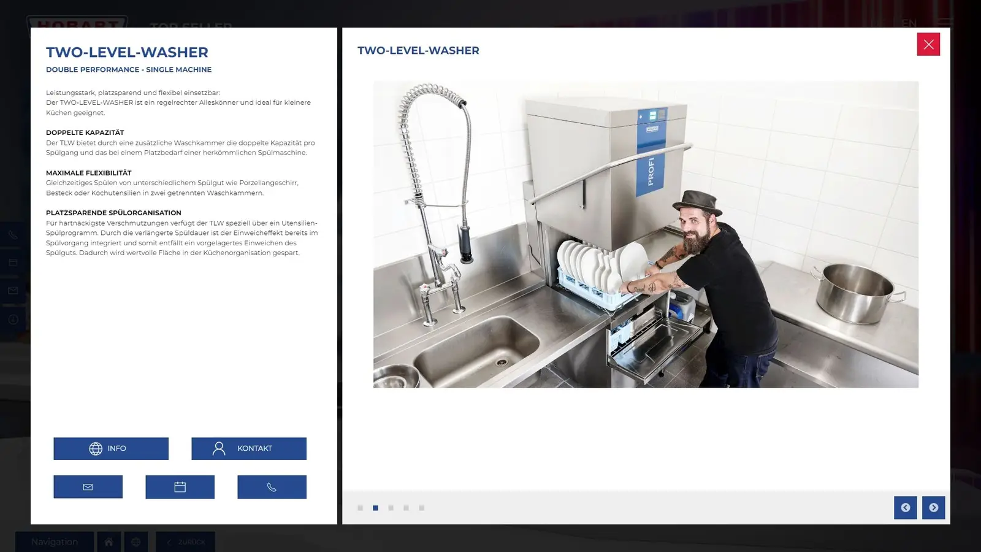981x552 pixels.
Task: Open the hamburger menu in the top-right corner
Action: pyautogui.click(x=945, y=22)
